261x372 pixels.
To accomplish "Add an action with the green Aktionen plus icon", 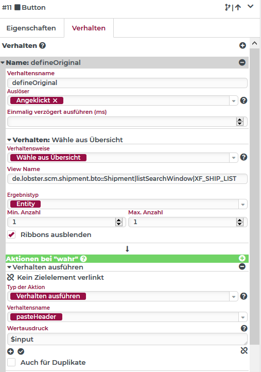I will click(242, 258).
